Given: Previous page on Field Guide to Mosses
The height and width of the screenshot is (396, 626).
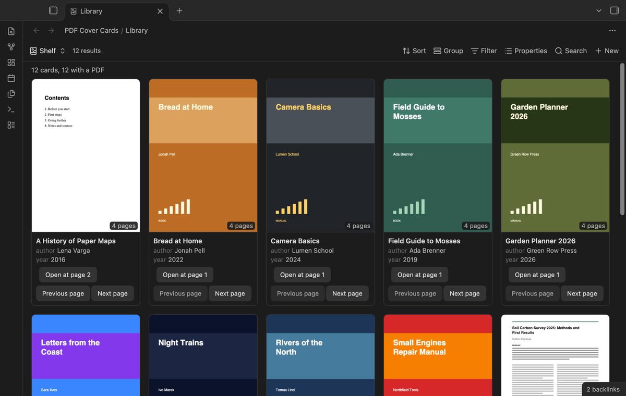Looking at the screenshot, I should point(415,293).
